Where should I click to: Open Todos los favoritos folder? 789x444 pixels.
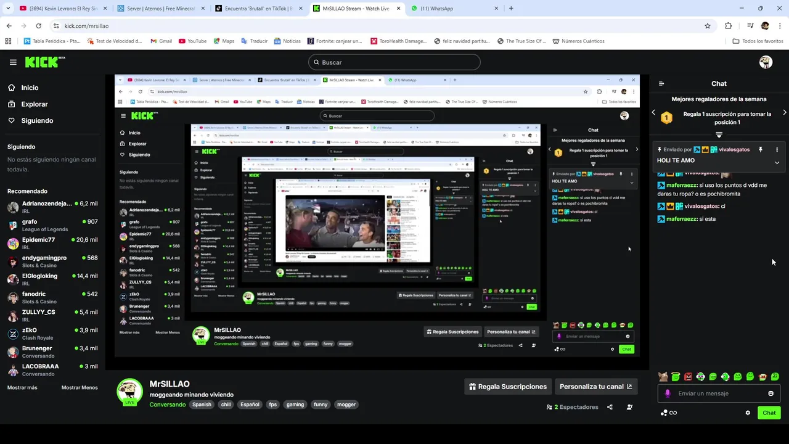pyautogui.click(x=758, y=41)
